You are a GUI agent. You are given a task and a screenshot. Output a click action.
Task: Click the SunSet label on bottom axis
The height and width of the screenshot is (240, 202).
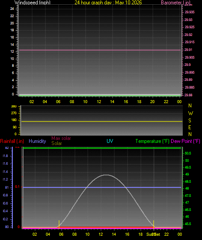click(153, 234)
